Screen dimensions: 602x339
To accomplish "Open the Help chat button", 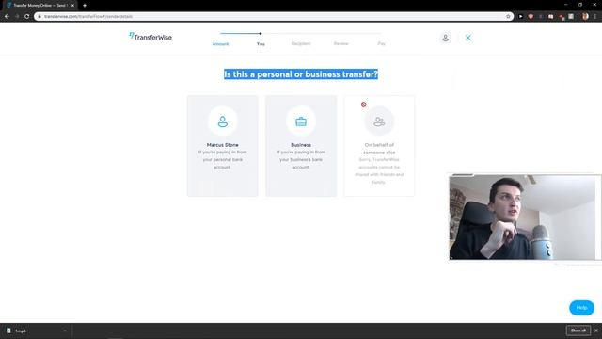I will click(x=581, y=308).
